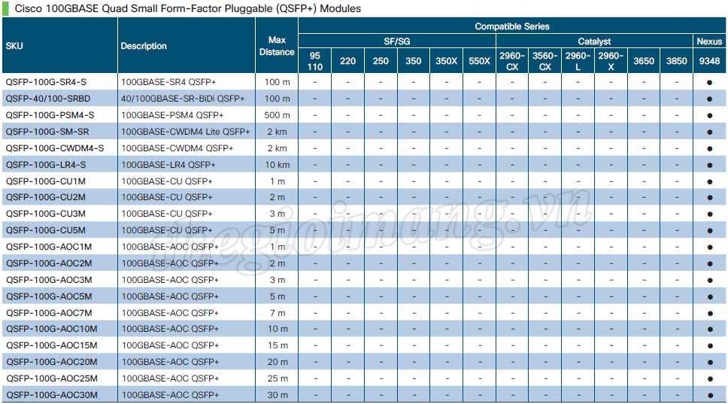Click SKU QSFP-100G-PSM4-S
Image resolution: width=728 pixels, height=404 pixels.
(x=50, y=115)
